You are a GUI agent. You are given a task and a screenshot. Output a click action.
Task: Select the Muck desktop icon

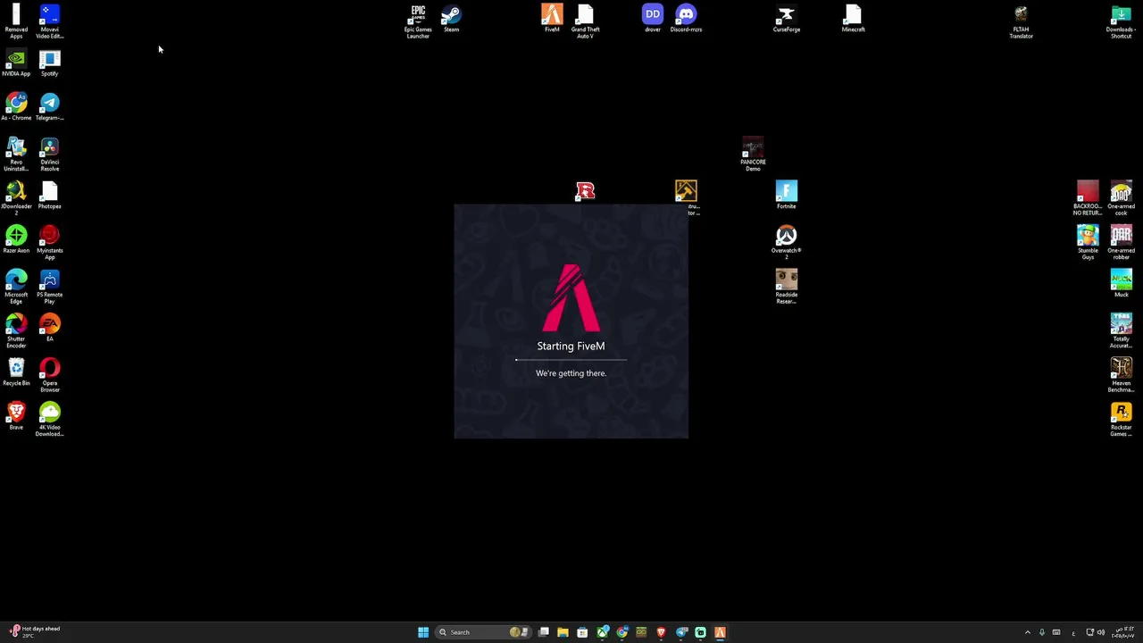pyautogui.click(x=1121, y=284)
